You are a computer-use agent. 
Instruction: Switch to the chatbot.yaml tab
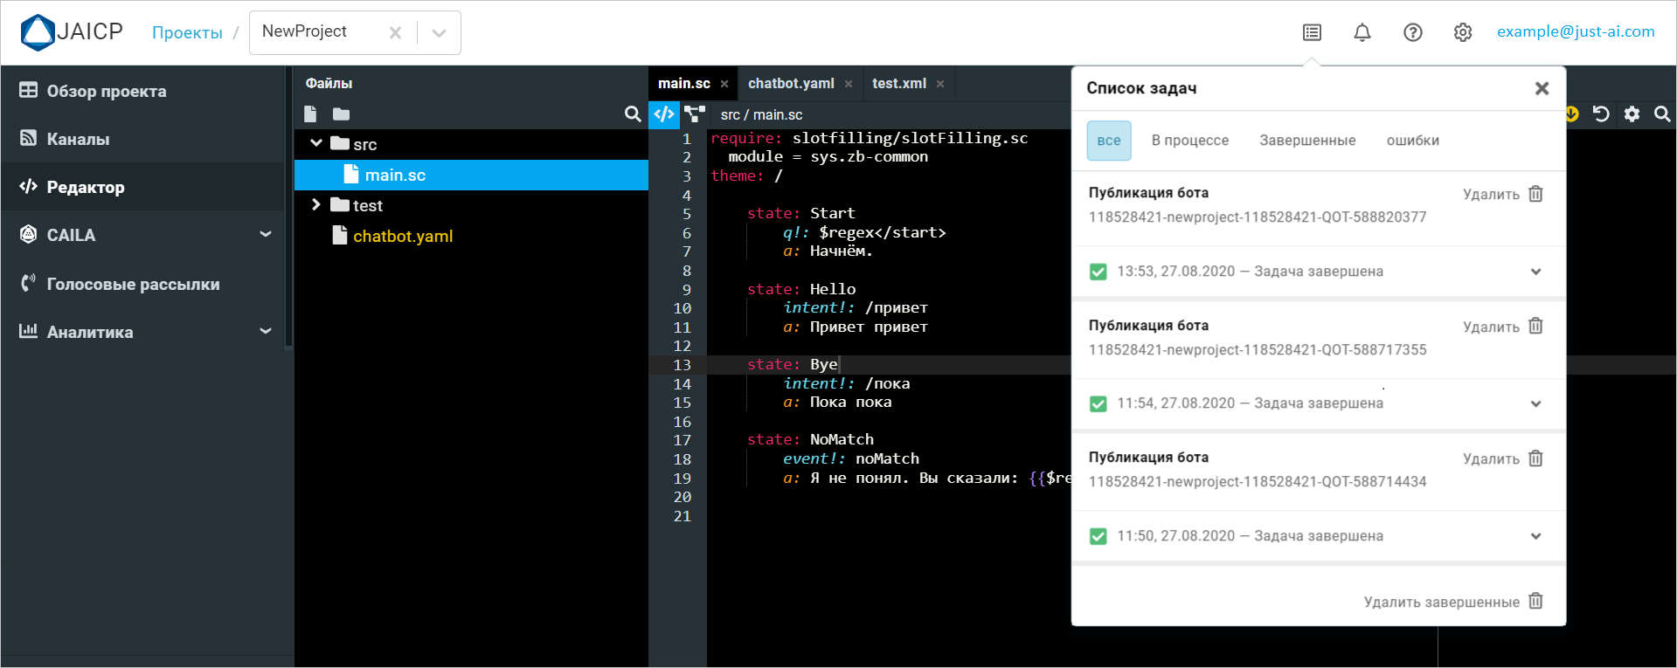tap(791, 84)
